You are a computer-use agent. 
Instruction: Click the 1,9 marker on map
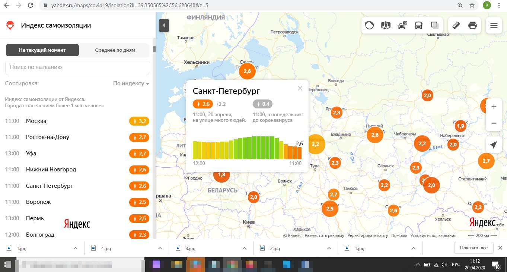click(x=461, y=126)
